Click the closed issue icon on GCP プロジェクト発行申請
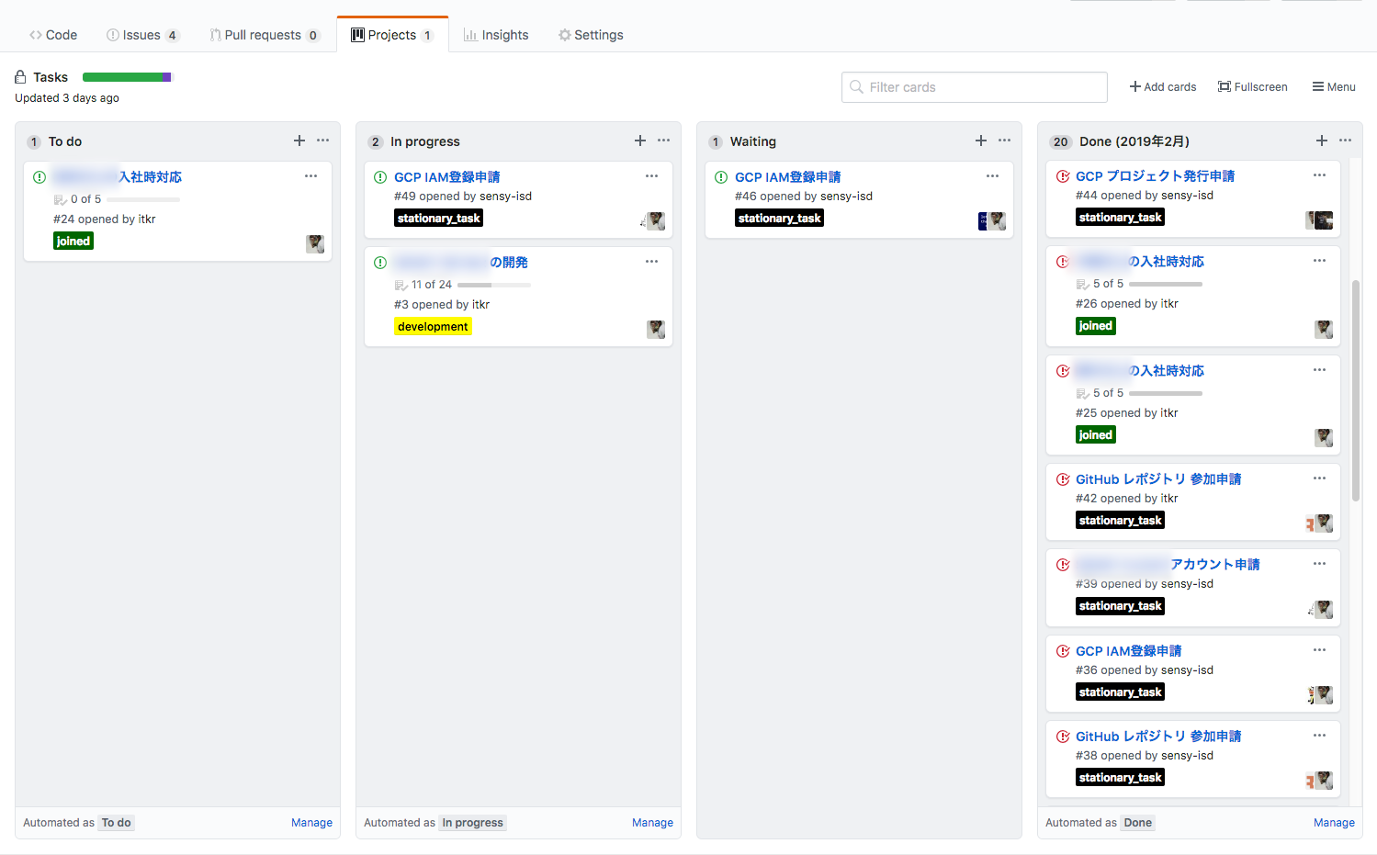This screenshot has width=1377, height=855. click(x=1063, y=175)
